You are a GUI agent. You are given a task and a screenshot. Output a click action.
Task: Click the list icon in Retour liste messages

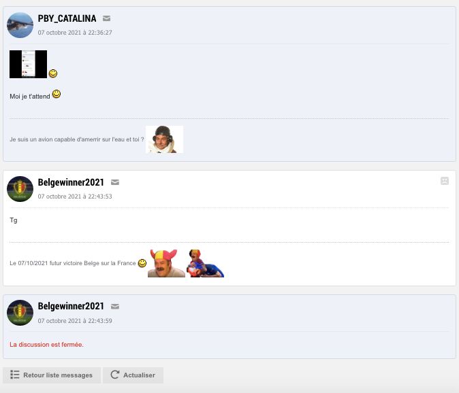click(x=14, y=375)
